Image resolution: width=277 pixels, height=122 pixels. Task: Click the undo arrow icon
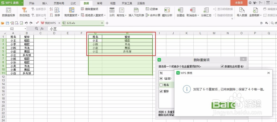click(x=26, y=23)
